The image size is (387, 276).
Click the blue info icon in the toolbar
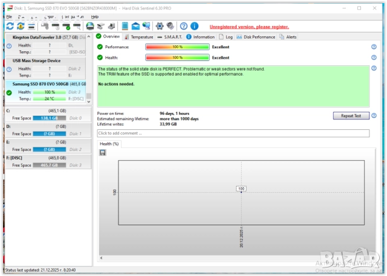195,27
